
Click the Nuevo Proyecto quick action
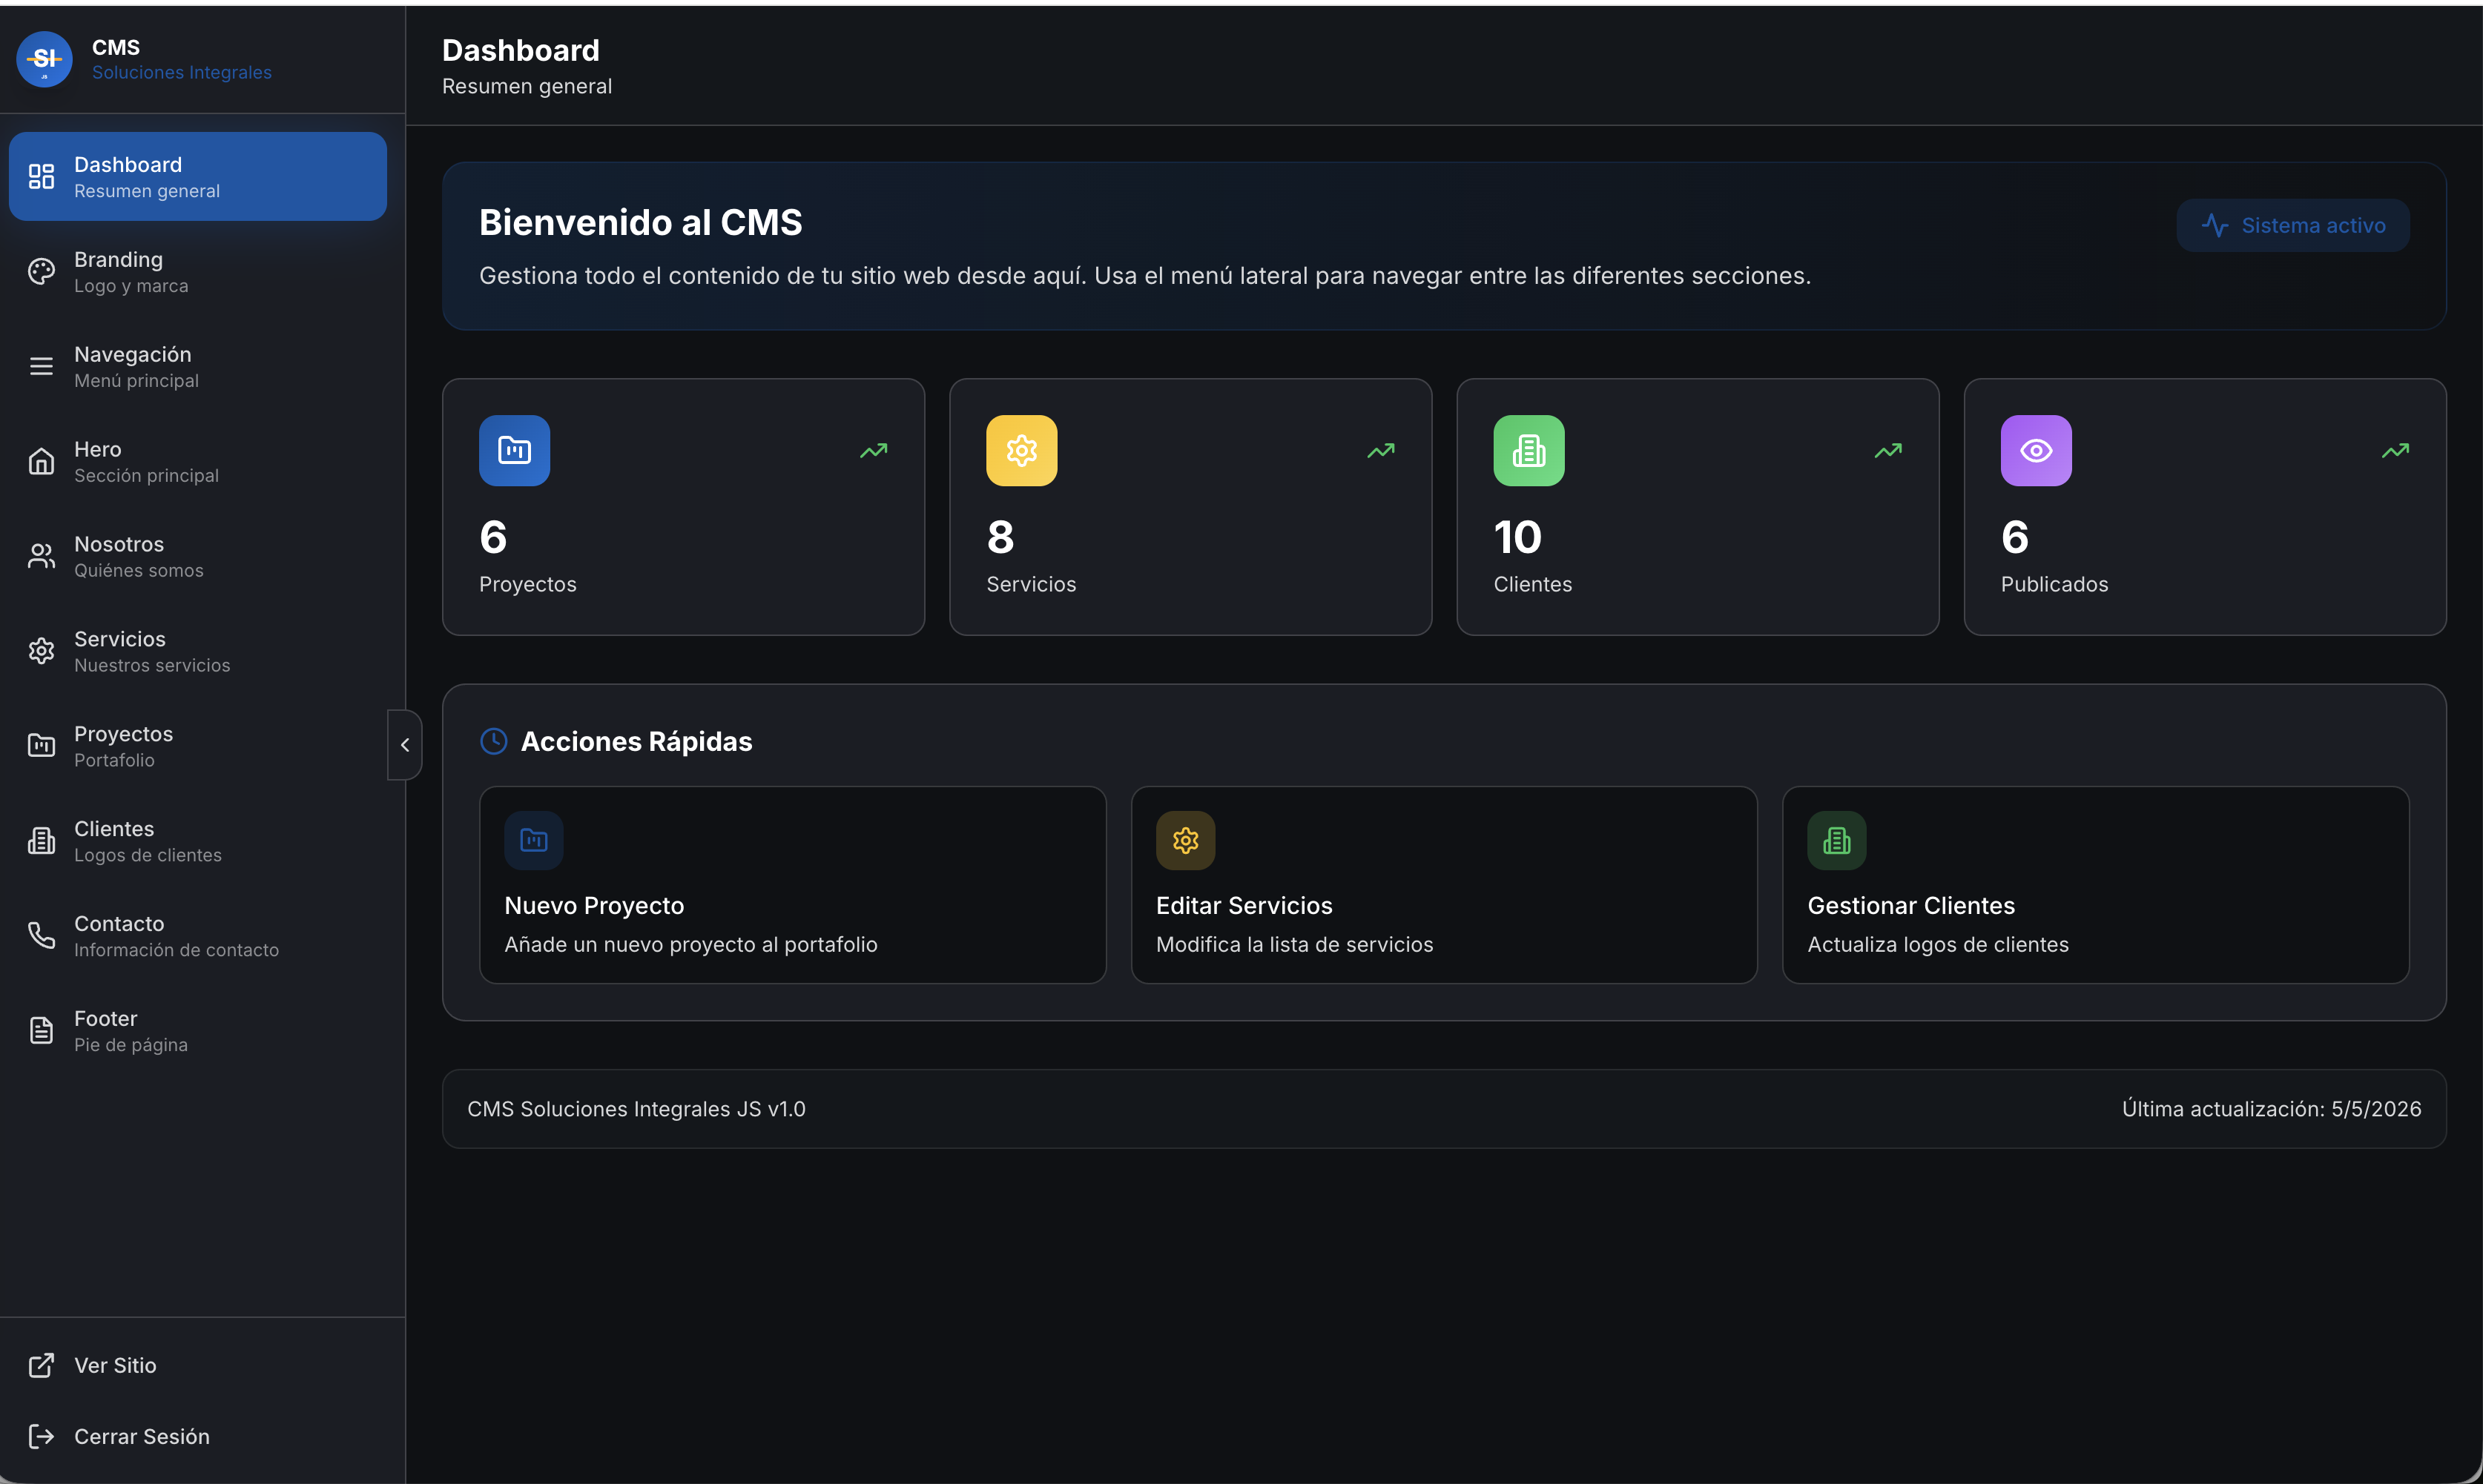(x=792, y=885)
